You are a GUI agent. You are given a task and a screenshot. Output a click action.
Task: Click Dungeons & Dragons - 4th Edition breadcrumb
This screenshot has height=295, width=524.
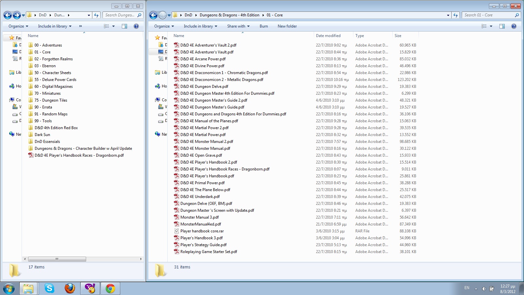(x=230, y=15)
